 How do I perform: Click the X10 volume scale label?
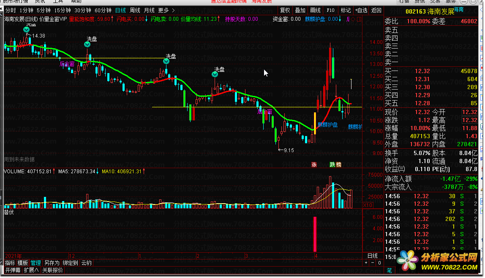point(368,205)
